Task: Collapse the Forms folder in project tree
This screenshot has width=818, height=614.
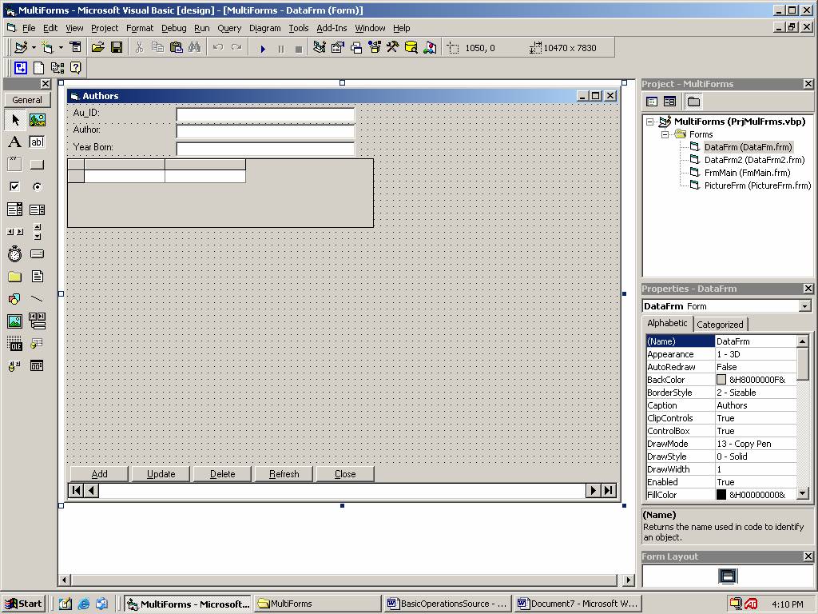Action: point(663,134)
